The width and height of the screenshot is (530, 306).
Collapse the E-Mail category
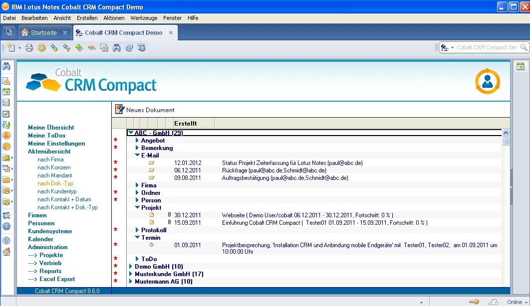[x=137, y=155]
